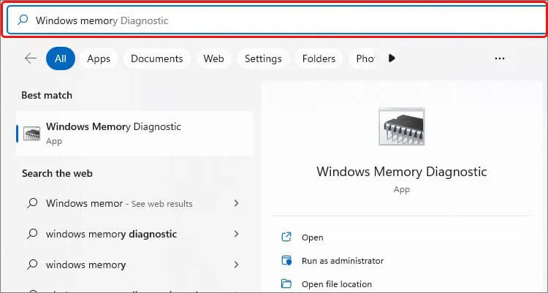Open the three-dots options menu
Viewport: 548px width, 293px height.
[500, 58]
